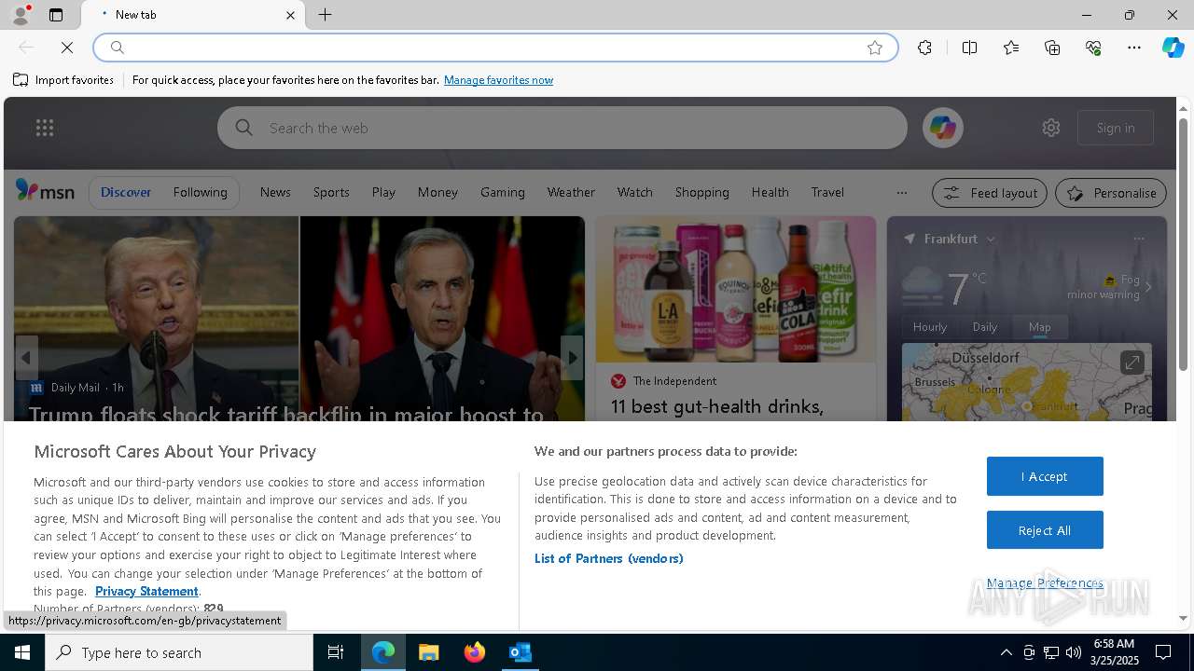
Task: Open the Play category
Action: tap(383, 192)
